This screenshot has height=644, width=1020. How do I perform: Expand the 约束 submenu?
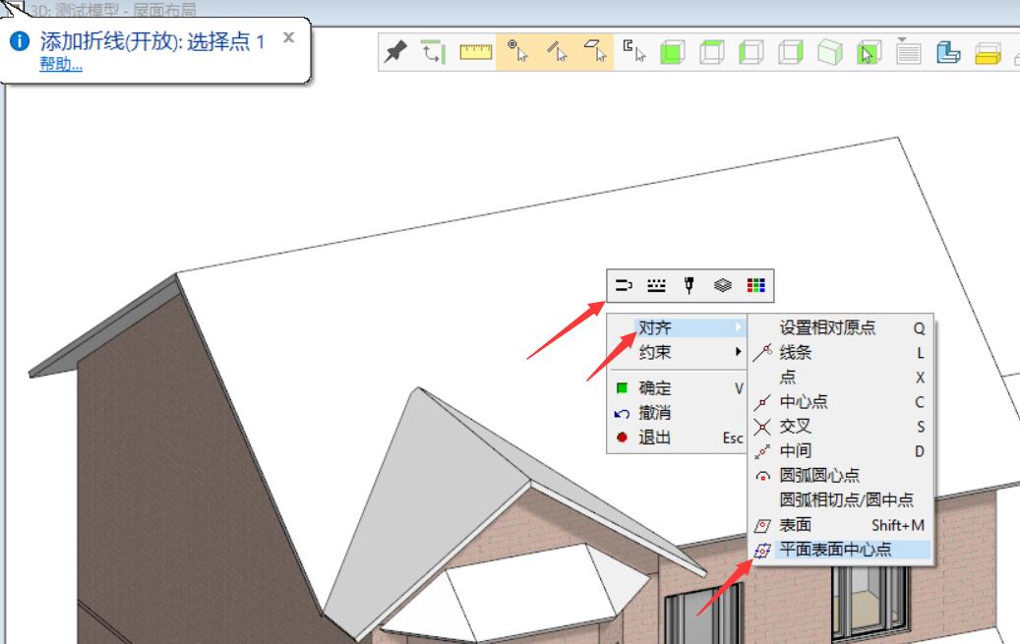coord(677,352)
